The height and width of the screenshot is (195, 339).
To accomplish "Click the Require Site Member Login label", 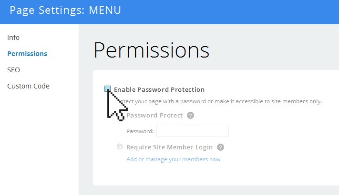I will [x=170, y=147].
